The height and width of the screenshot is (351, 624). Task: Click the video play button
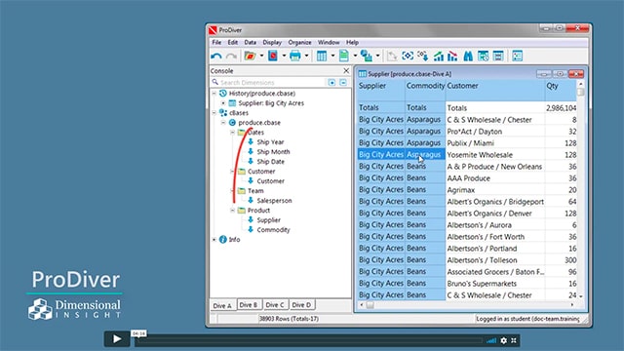click(117, 338)
